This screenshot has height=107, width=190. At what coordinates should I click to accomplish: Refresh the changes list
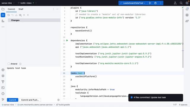9,15
